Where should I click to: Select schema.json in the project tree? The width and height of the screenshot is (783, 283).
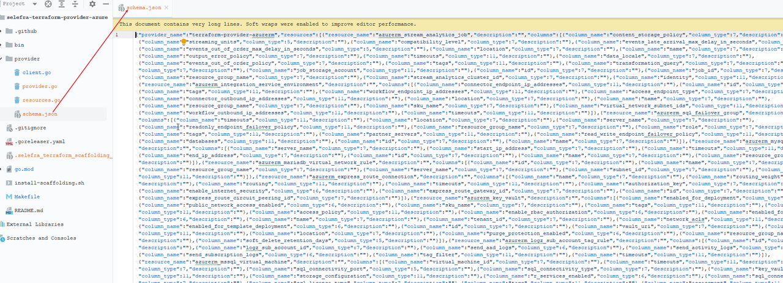(x=40, y=114)
